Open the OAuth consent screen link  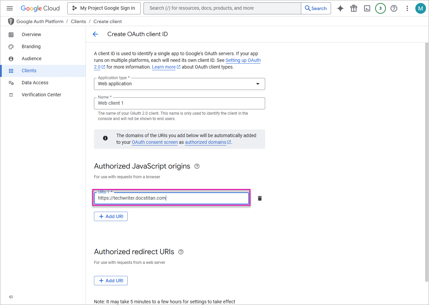(x=154, y=142)
